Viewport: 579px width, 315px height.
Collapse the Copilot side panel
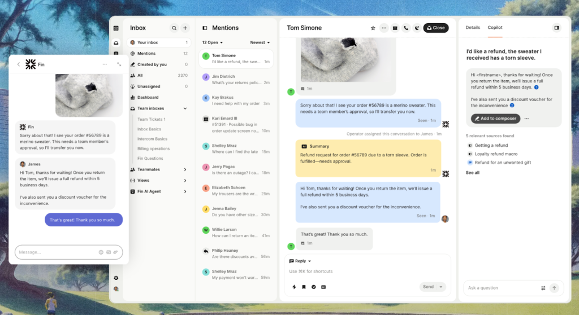556,28
